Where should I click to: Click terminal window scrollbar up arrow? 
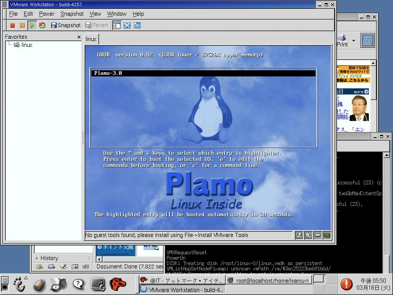386,155
